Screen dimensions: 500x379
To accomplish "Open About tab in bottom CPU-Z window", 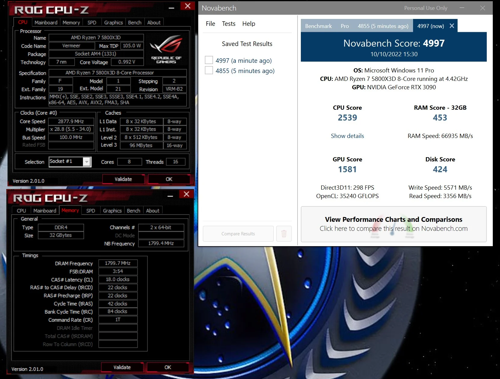I will [x=153, y=211].
